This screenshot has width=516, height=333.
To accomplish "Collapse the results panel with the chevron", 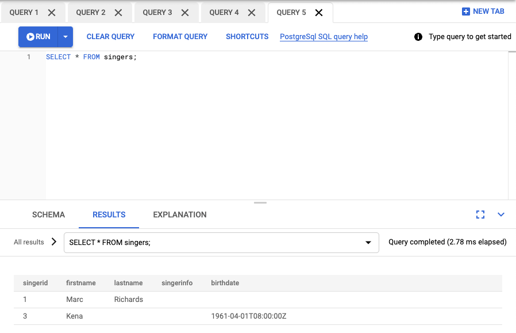I will point(500,214).
